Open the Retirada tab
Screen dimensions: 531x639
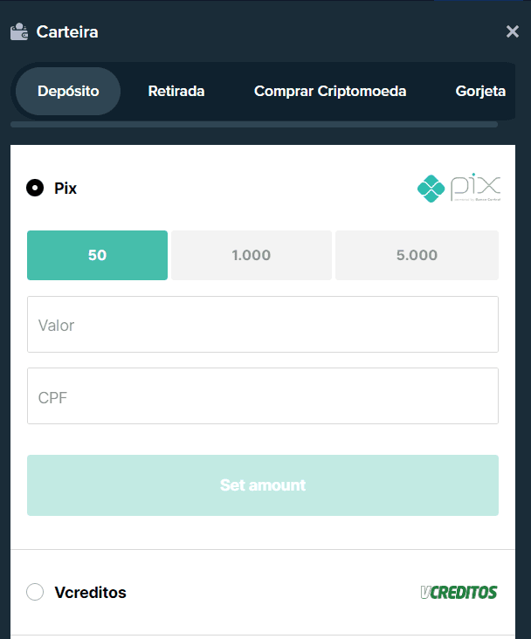(176, 92)
